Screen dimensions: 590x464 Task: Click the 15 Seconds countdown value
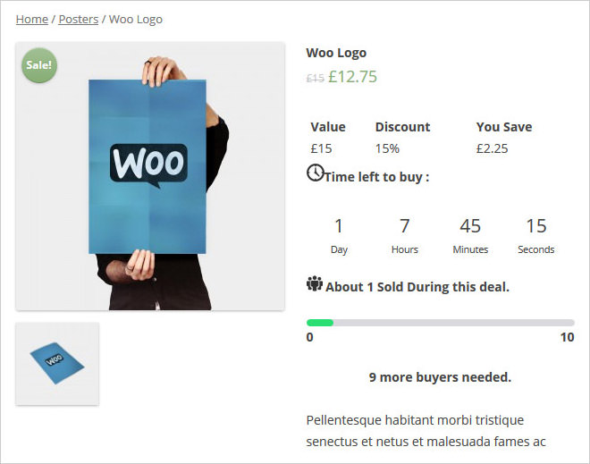535,226
